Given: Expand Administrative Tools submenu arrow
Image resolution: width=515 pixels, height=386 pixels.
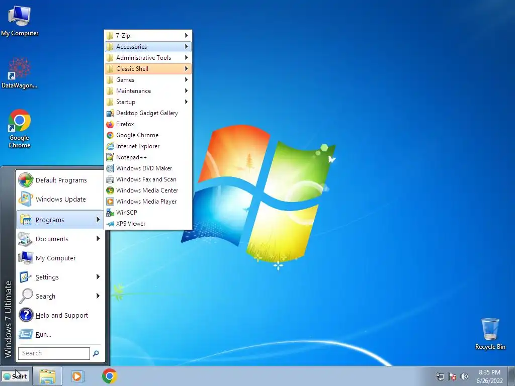Looking at the screenshot, I should (x=186, y=58).
